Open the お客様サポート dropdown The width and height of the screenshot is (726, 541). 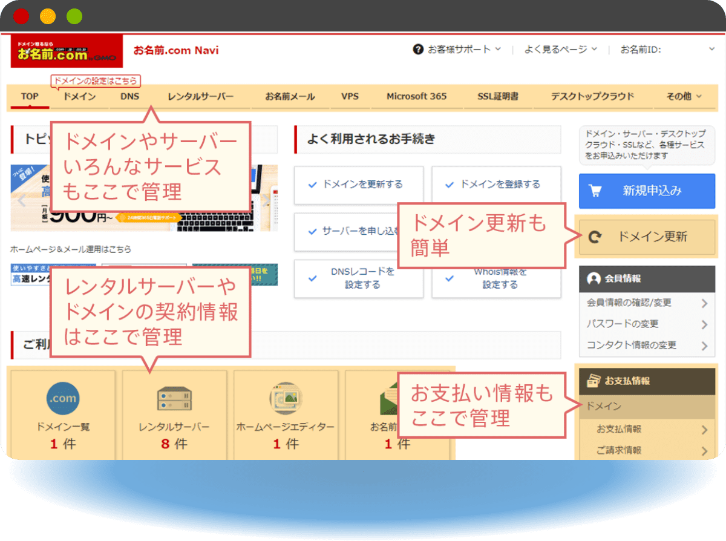[x=457, y=50]
